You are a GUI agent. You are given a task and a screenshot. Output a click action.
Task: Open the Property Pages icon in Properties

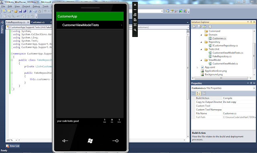click(x=204, y=93)
